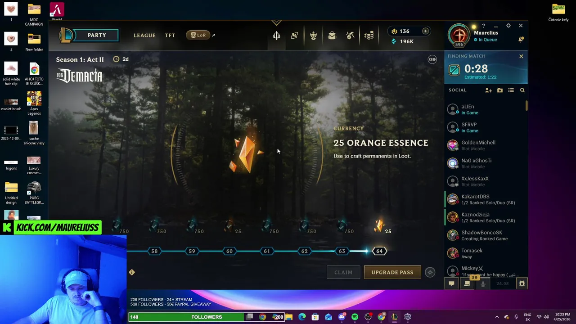
Task: Select pass level 58 marker
Action: 154,251
